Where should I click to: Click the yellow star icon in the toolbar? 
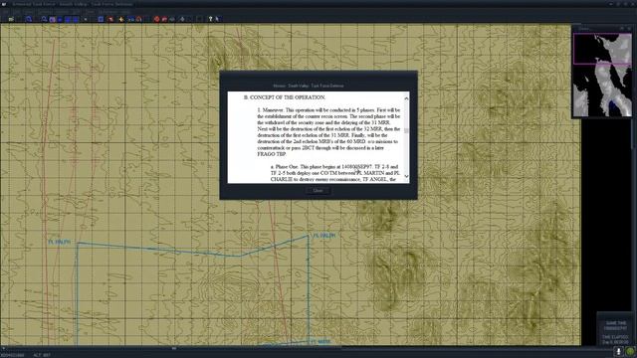click(x=121, y=19)
